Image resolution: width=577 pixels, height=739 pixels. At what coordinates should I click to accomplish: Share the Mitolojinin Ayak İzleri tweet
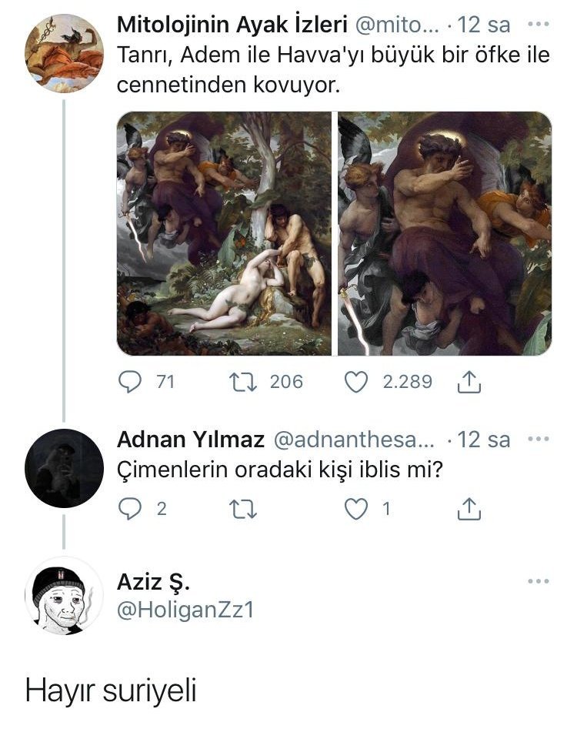(469, 382)
